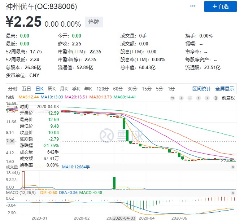Toggle candlestick style icon
The height and width of the screenshot is (221, 244).
click(x=216, y=98)
